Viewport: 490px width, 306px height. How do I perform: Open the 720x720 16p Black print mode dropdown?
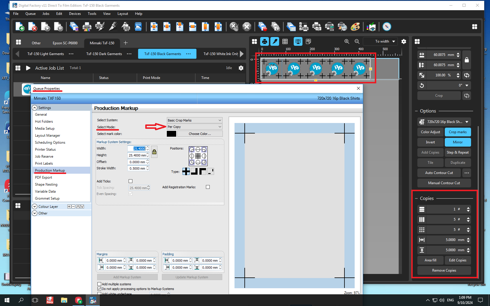(444, 122)
